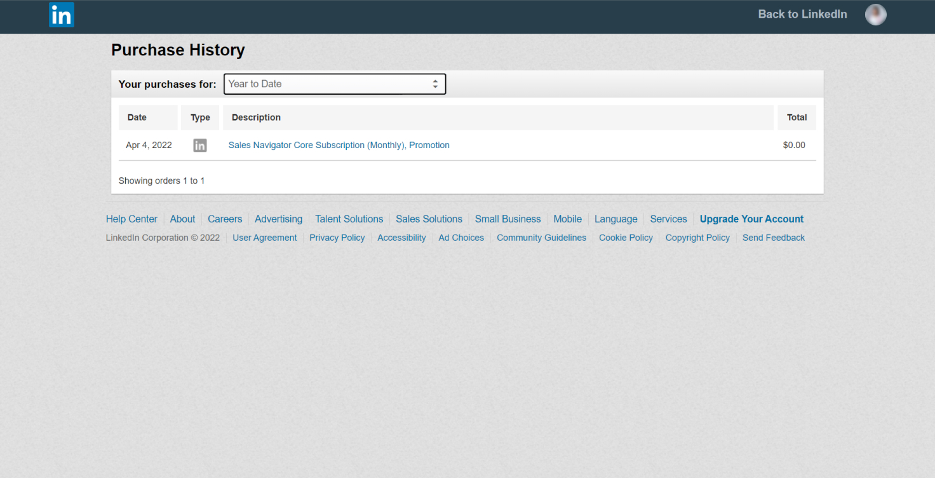Open Small Business footer link

coord(508,219)
